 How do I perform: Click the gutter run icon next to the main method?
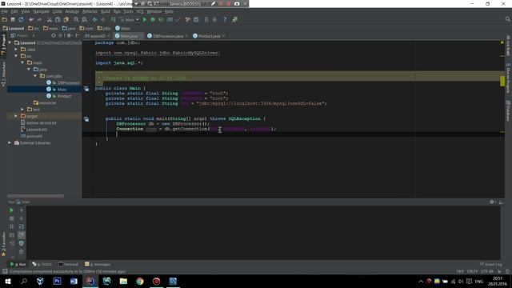[x=86, y=119]
